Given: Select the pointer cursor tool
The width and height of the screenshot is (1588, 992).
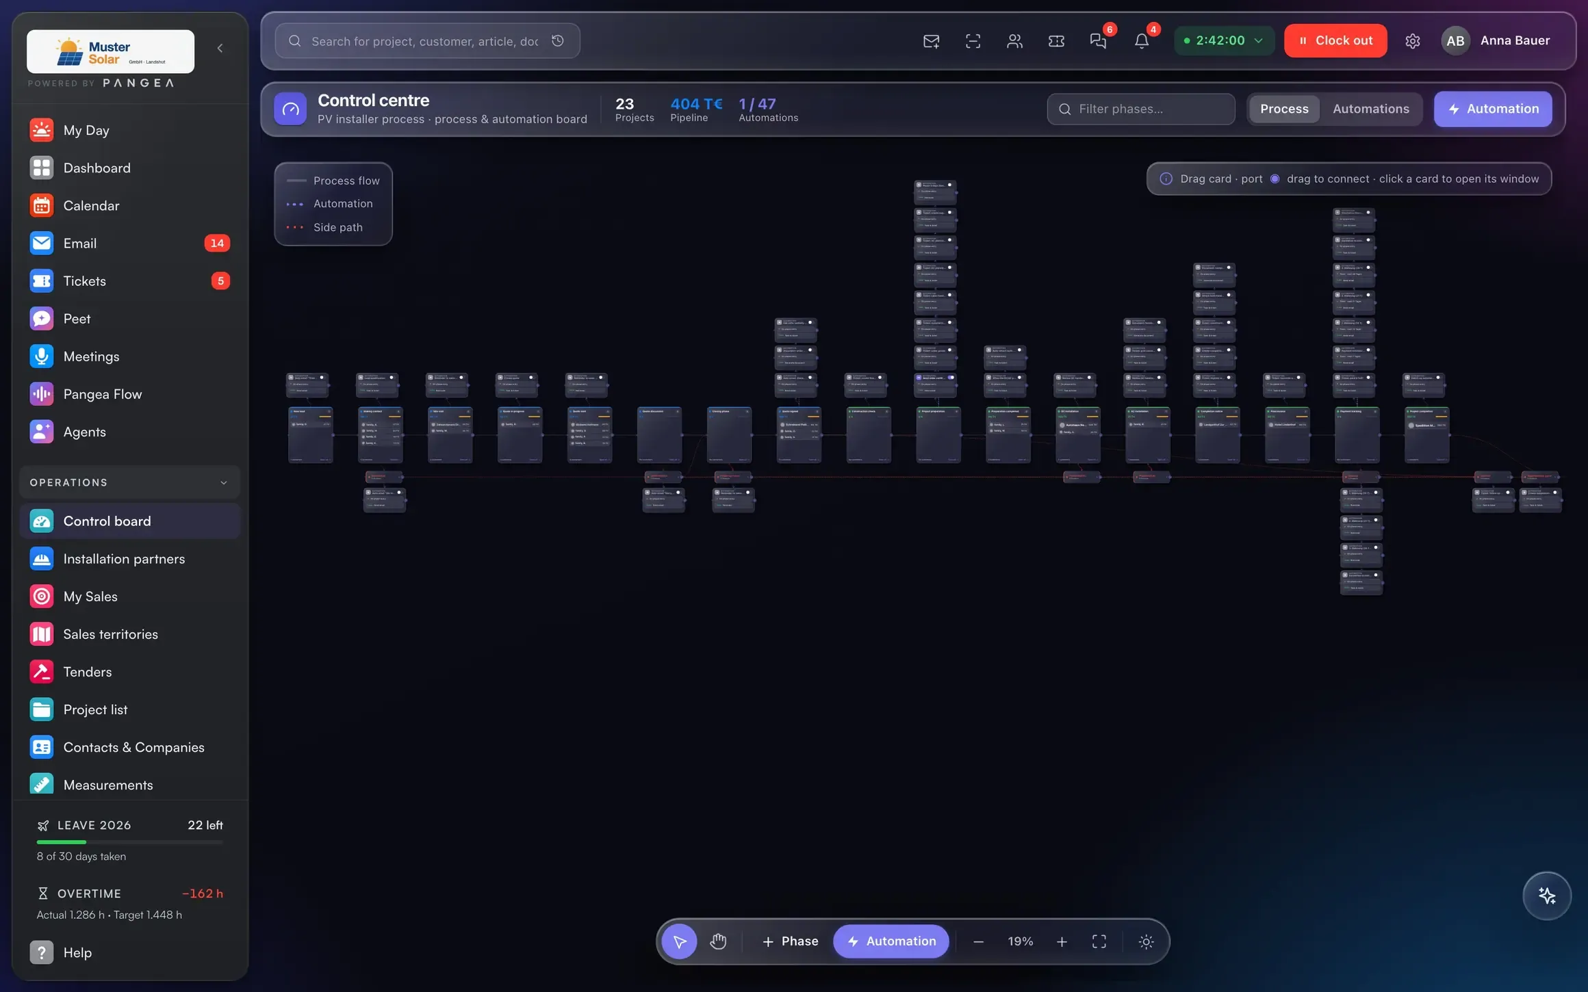Looking at the screenshot, I should point(680,941).
